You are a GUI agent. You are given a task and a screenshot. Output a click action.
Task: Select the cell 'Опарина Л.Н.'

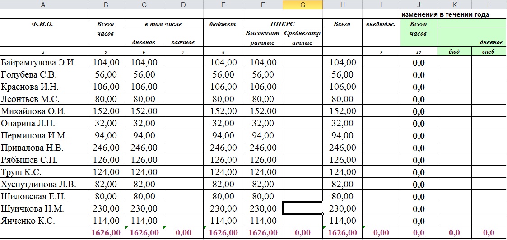43,124
